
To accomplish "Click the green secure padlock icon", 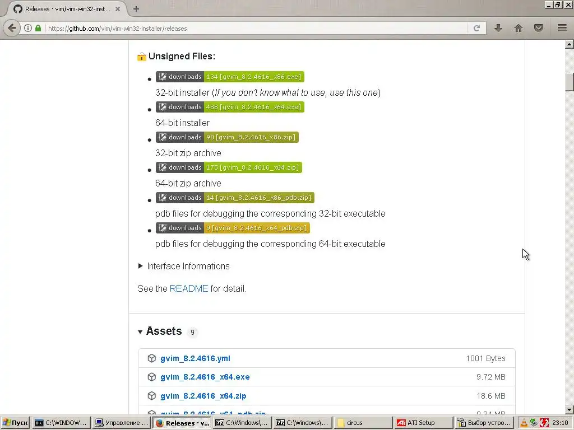I will coord(38,28).
